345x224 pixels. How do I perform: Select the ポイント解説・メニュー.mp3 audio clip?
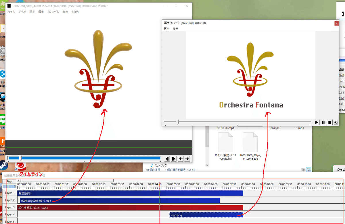coord(130,208)
